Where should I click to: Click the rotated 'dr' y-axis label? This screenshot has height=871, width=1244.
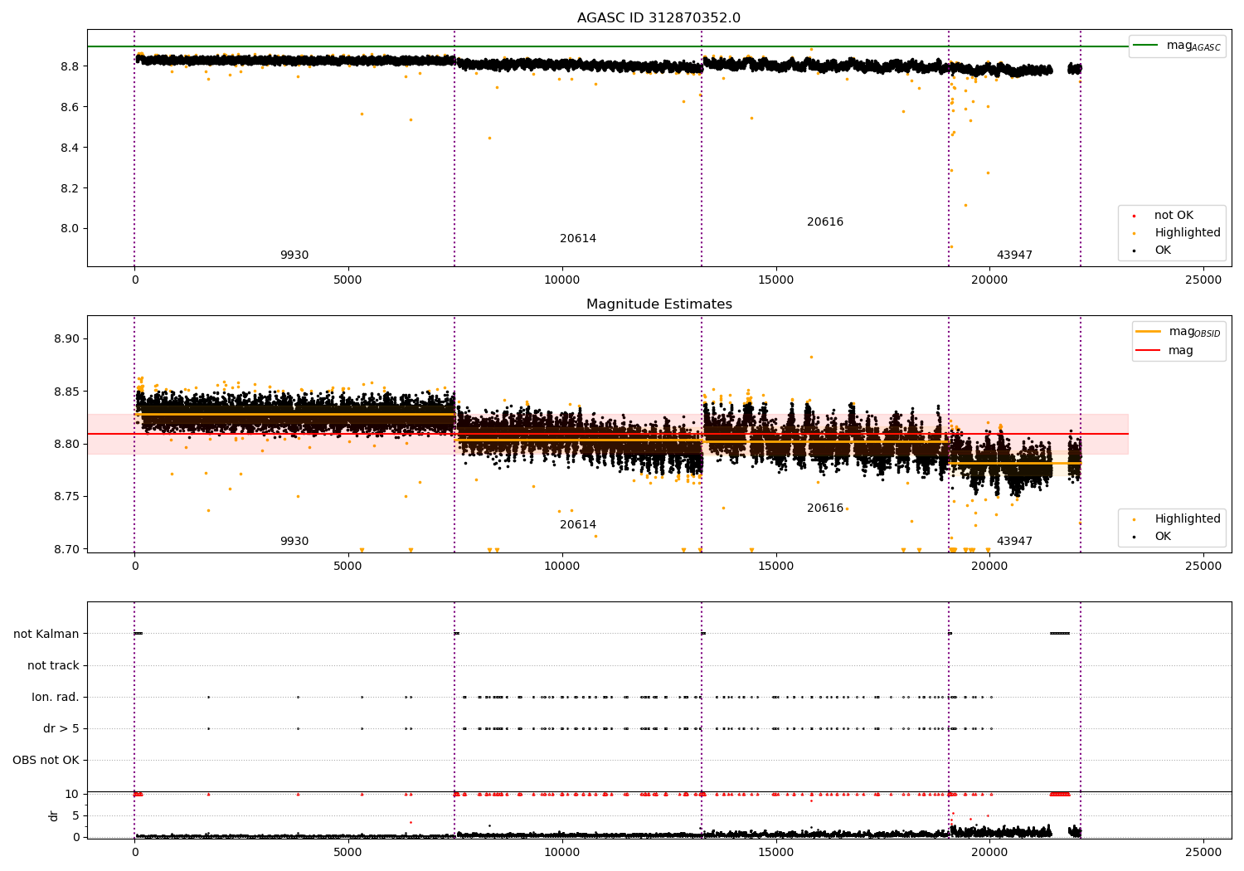(x=54, y=815)
